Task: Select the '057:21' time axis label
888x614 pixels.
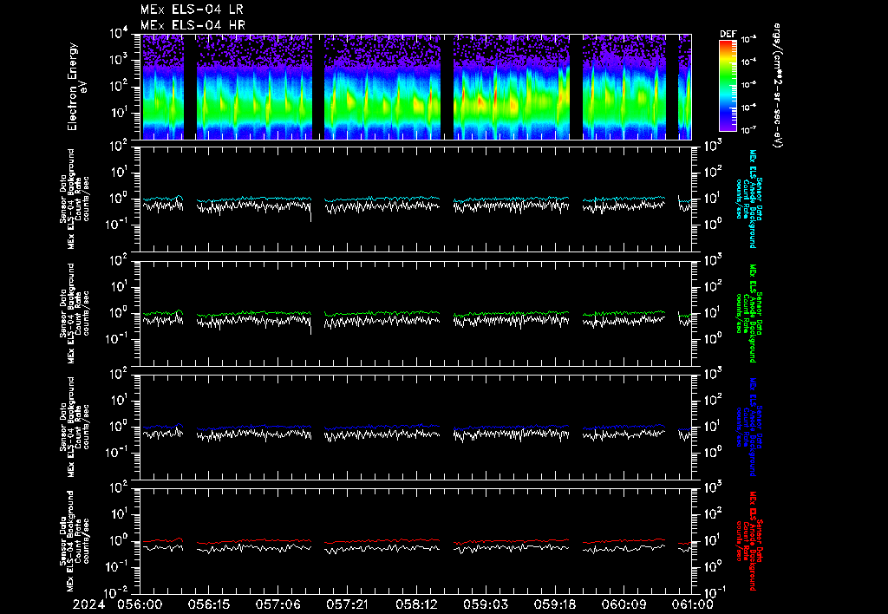Action: [x=347, y=605]
